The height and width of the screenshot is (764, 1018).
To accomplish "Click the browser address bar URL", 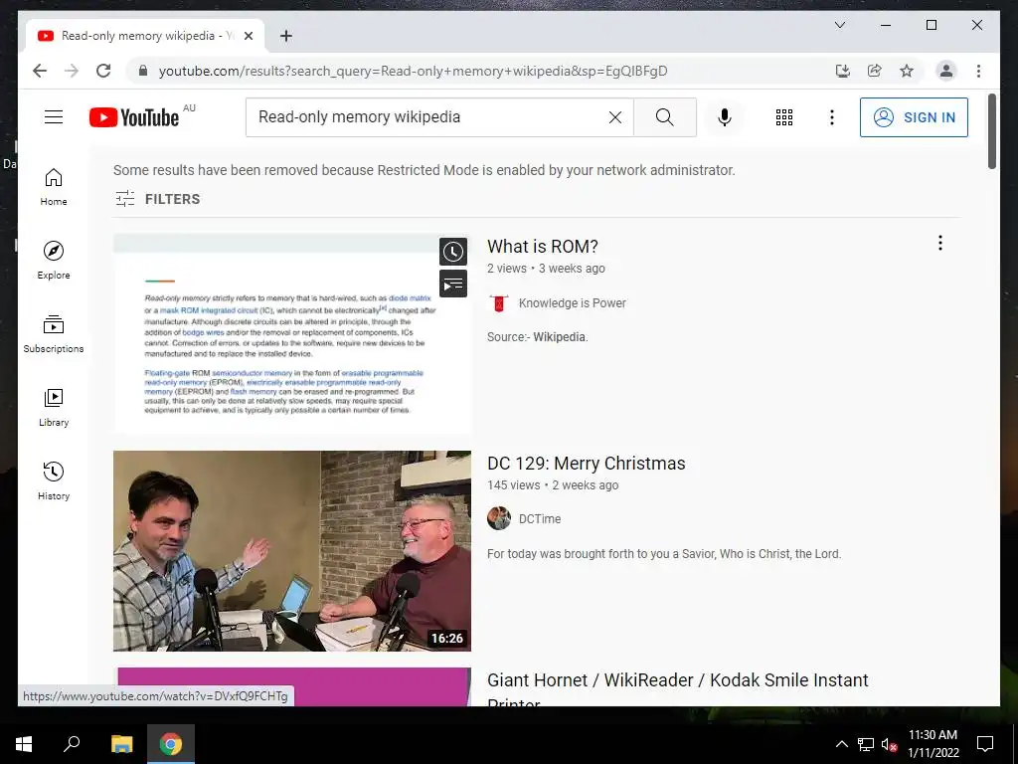I will click(x=413, y=71).
